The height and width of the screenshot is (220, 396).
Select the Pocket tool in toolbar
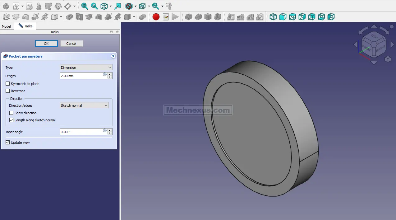point(70,17)
